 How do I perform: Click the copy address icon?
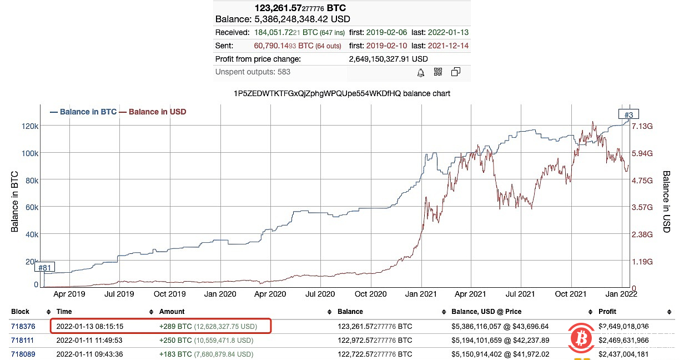(x=455, y=72)
